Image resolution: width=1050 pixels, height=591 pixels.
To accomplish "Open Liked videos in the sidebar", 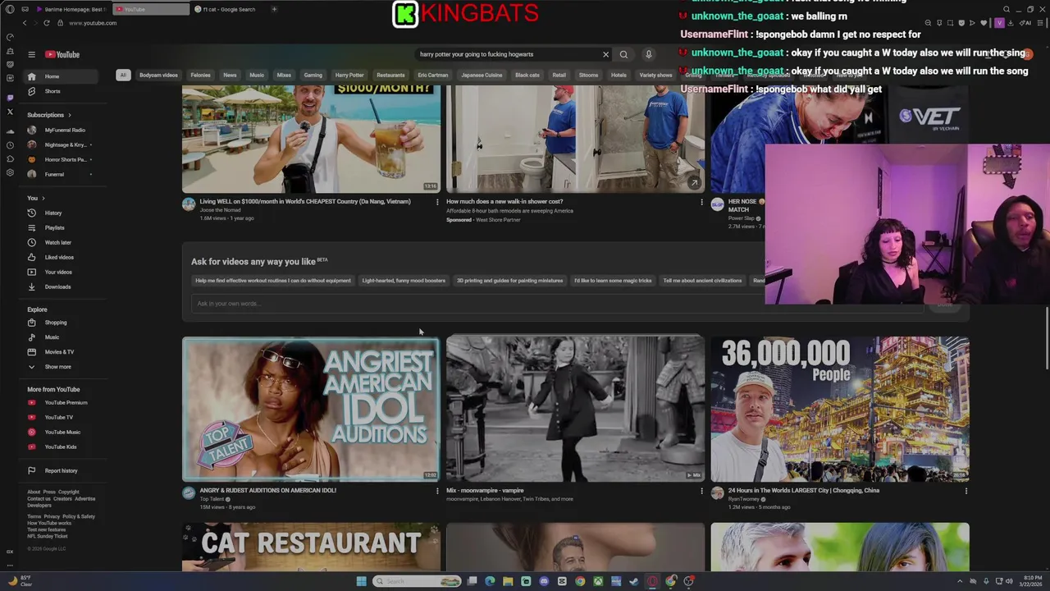I will 62,257.
